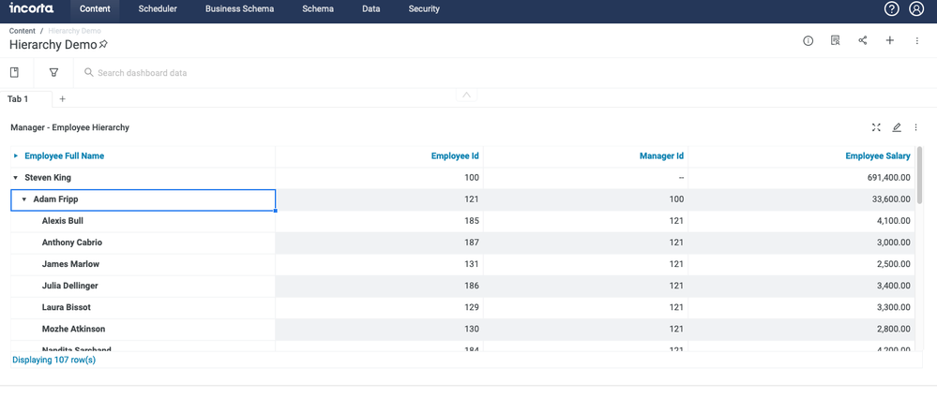Open the user profile icon
The height and width of the screenshot is (398, 937).
916,9
